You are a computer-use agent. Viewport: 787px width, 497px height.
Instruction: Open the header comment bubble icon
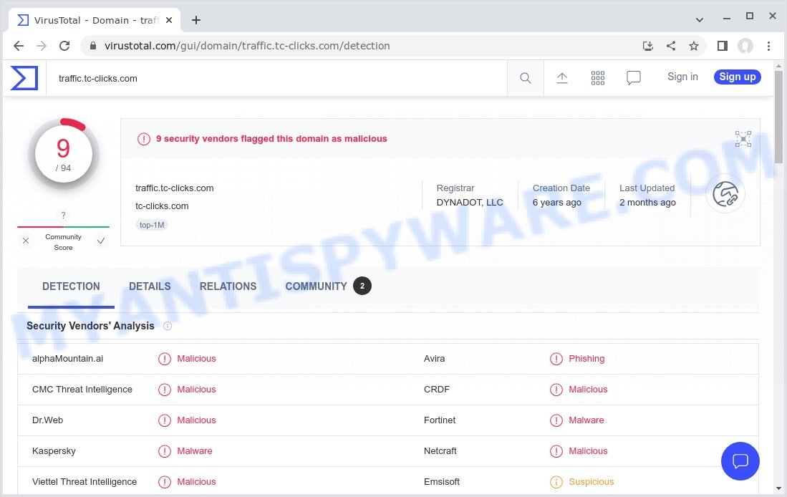[x=634, y=78]
